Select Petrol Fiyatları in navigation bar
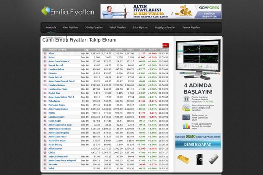 click(117, 28)
